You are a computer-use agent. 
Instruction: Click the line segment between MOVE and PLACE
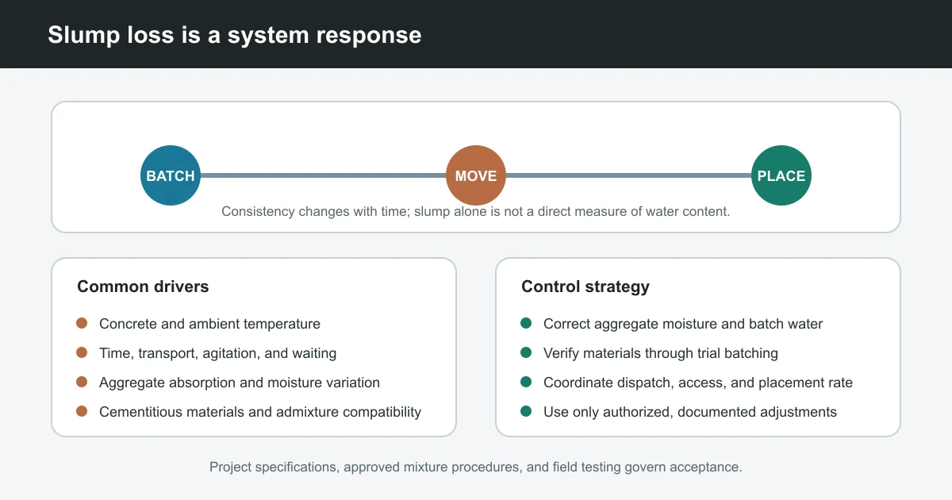(628, 175)
